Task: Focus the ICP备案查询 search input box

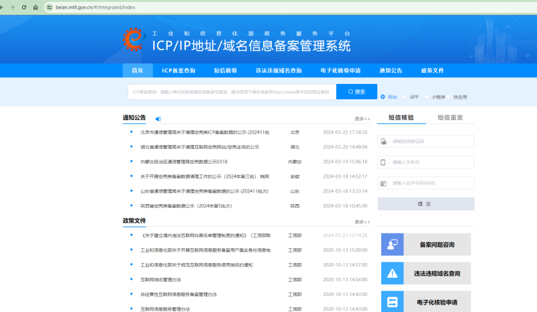Action: point(232,92)
